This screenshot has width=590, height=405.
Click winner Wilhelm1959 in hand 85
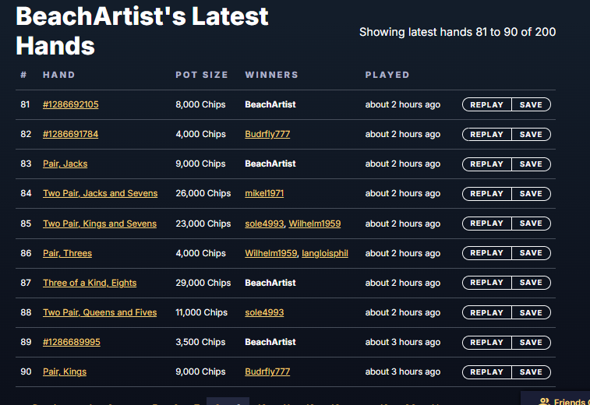(315, 224)
